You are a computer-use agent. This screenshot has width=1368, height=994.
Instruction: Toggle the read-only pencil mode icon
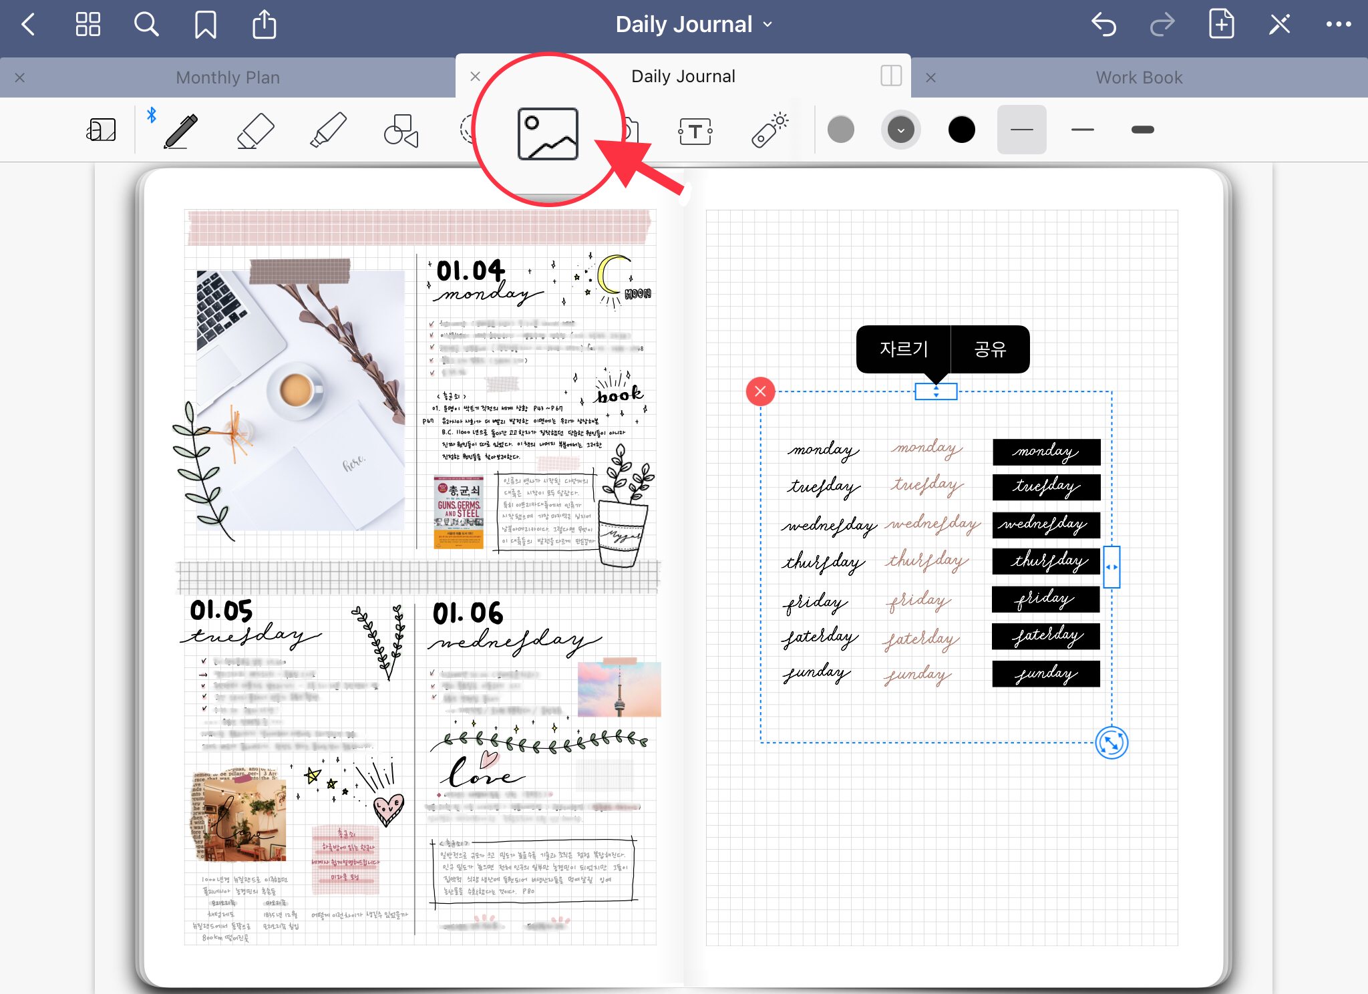(x=1279, y=25)
